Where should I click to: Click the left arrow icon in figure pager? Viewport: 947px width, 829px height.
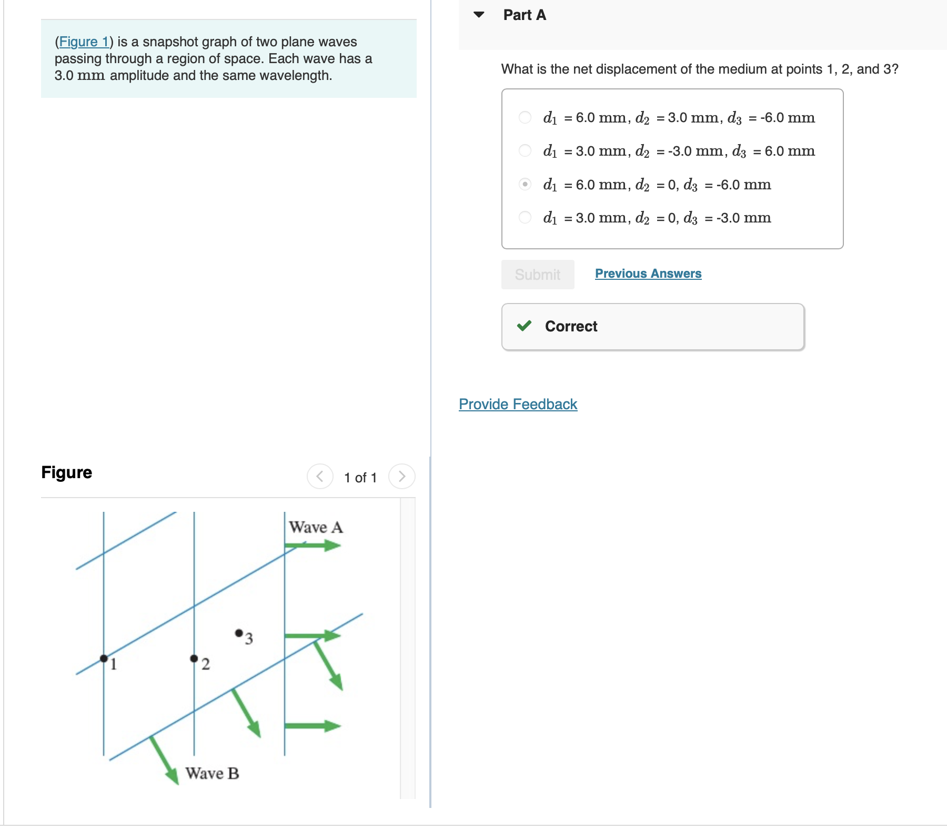click(320, 477)
